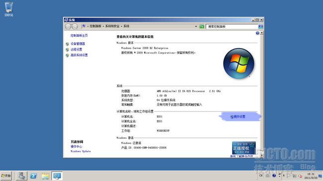Open the blue Help question mark

pos(257,33)
